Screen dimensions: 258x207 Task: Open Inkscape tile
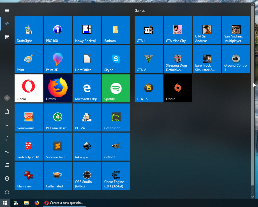pyautogui.click(x=87, y=147)
